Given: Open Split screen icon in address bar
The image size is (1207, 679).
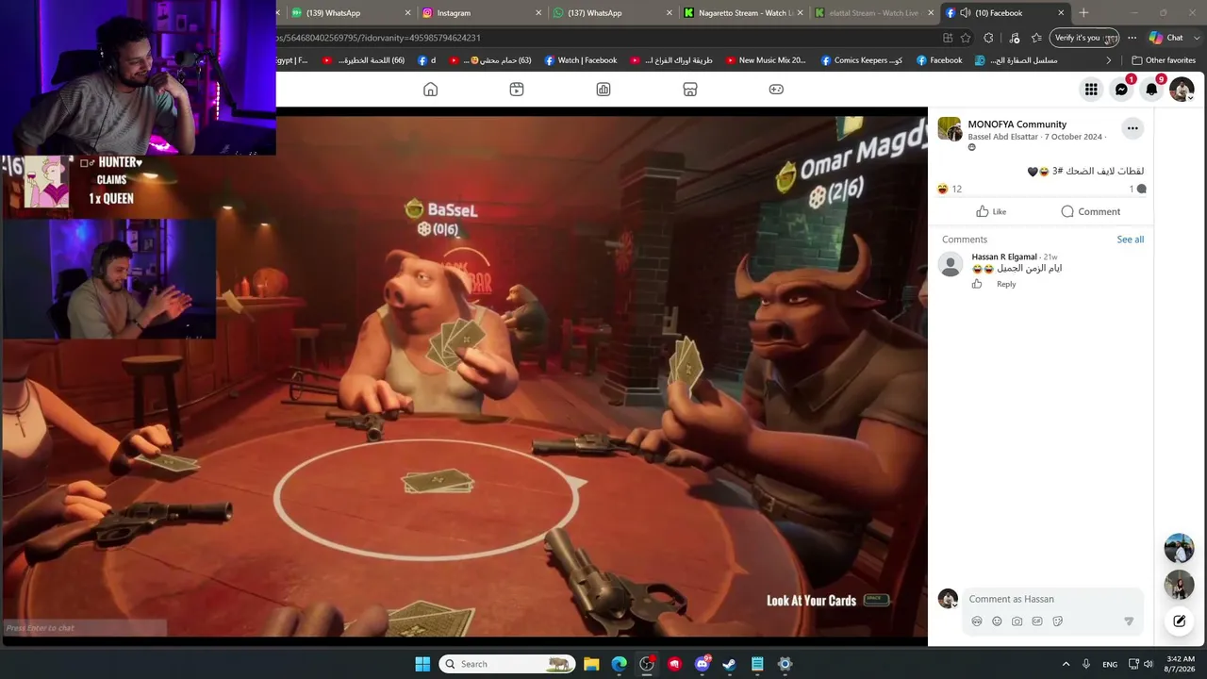Looking at the screenshot, I should [x=948, y=38].
